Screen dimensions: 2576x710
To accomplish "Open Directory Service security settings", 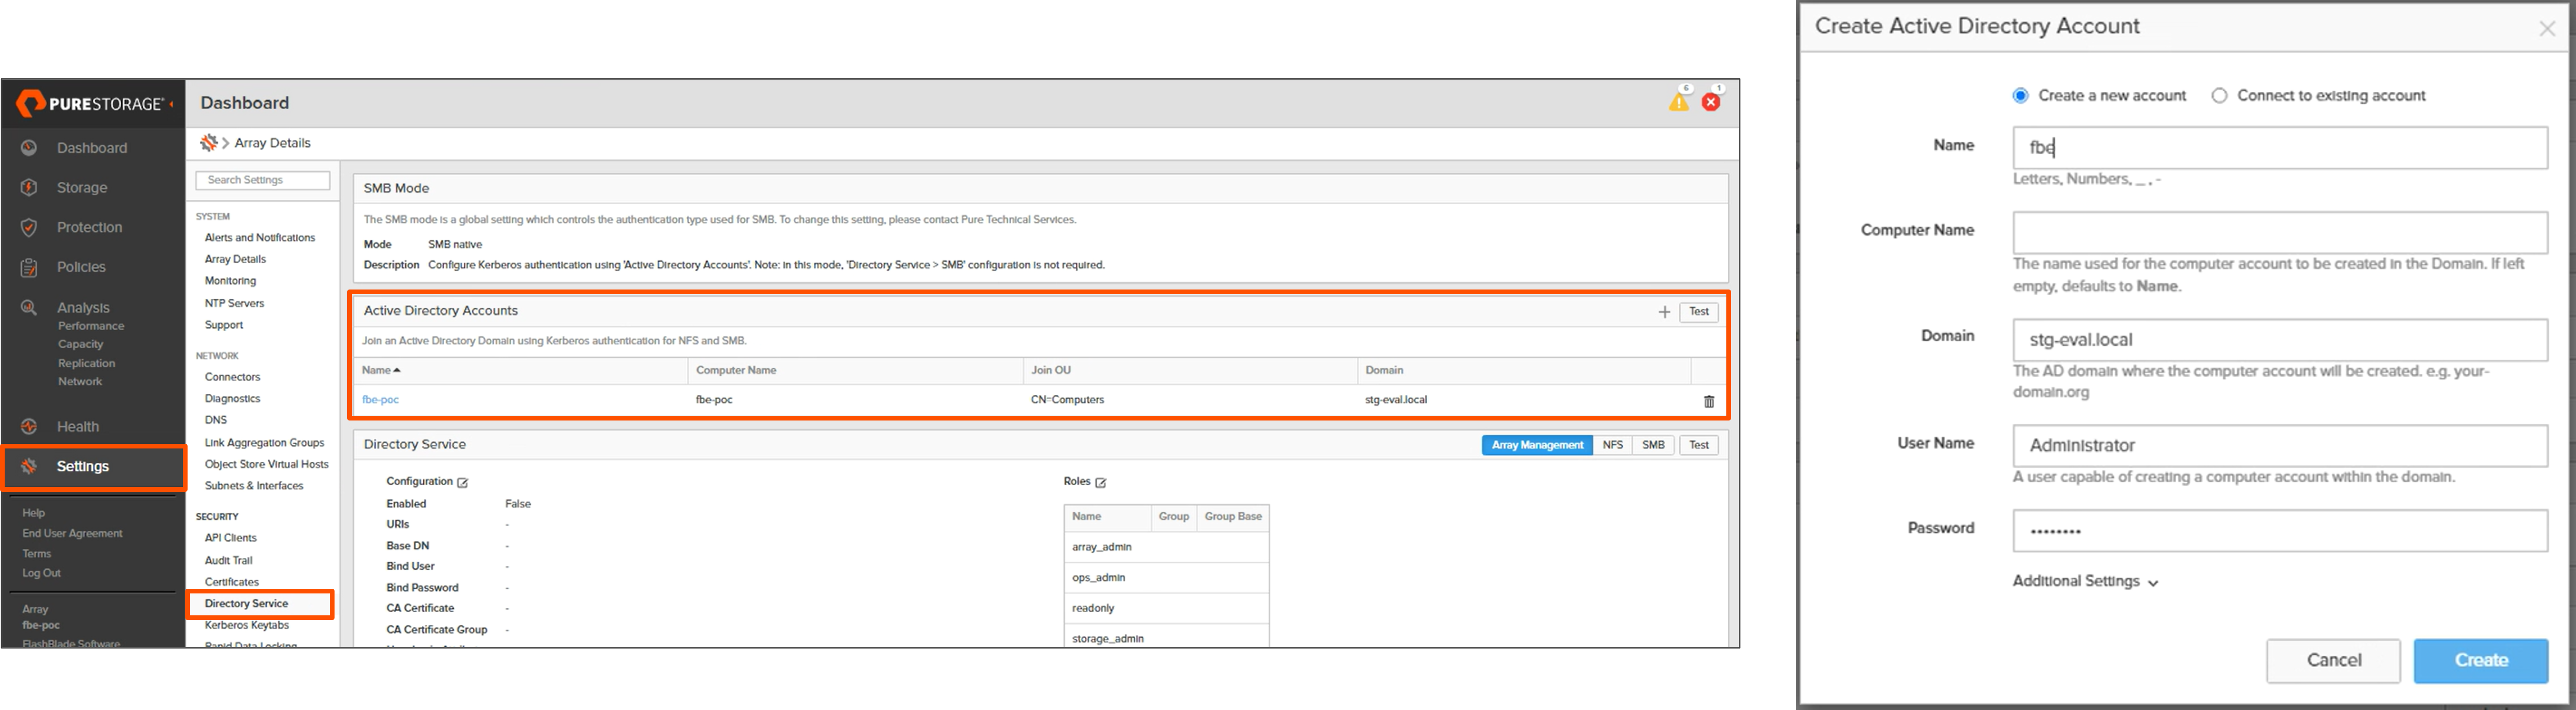I will 247,604.
